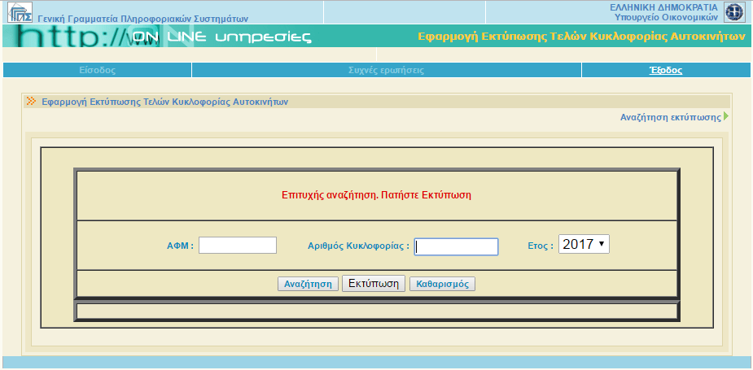The height and width of the screenshot is (370, 753).
Task: Click the Αριθμός Κυκλοφορίας field label
Action: tap(358, 246)
